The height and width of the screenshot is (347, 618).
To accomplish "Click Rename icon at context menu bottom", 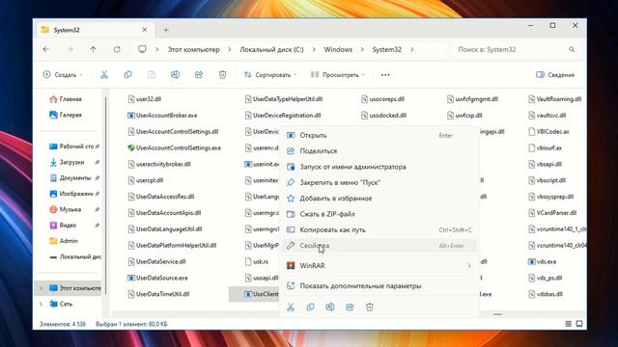I will [x=330, y=307].
